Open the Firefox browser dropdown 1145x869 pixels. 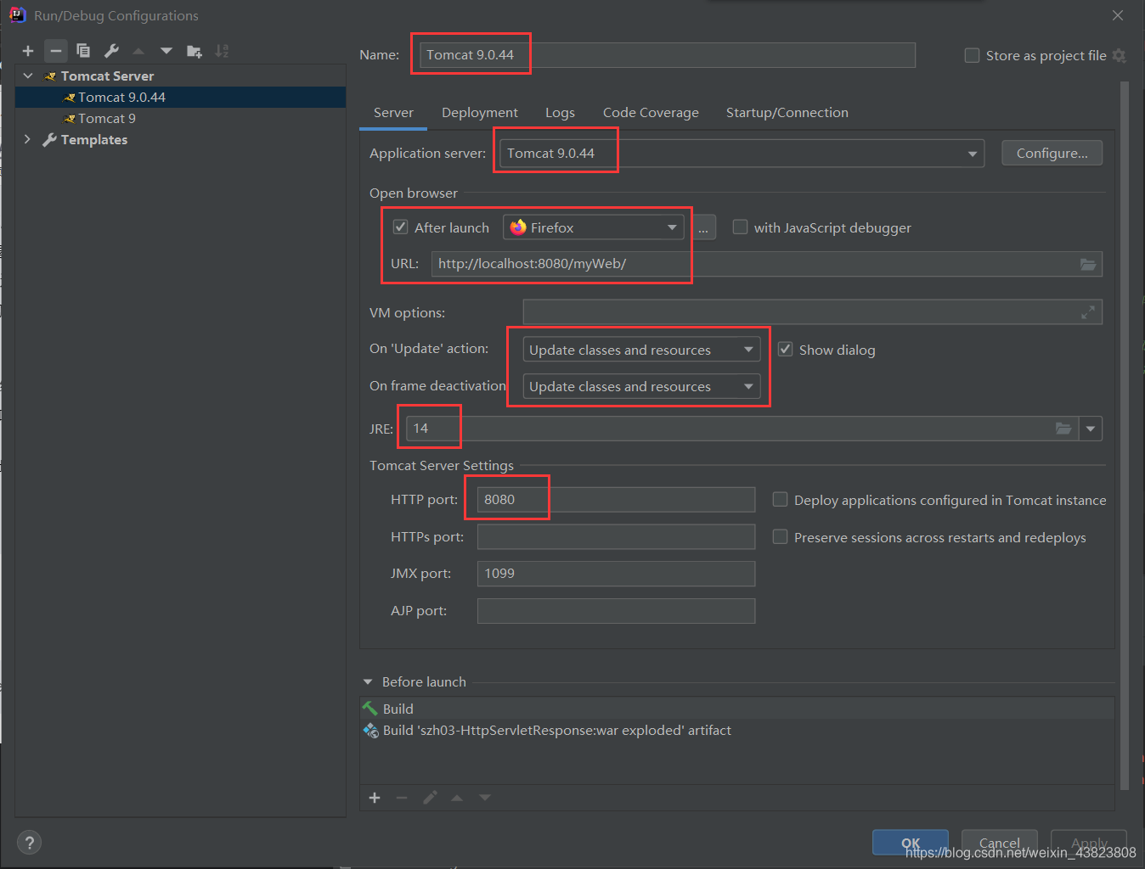coord(594,227)
